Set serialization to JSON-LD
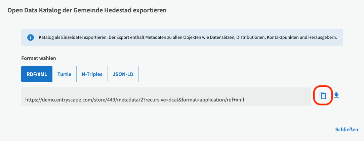 [x=123, y=74]
